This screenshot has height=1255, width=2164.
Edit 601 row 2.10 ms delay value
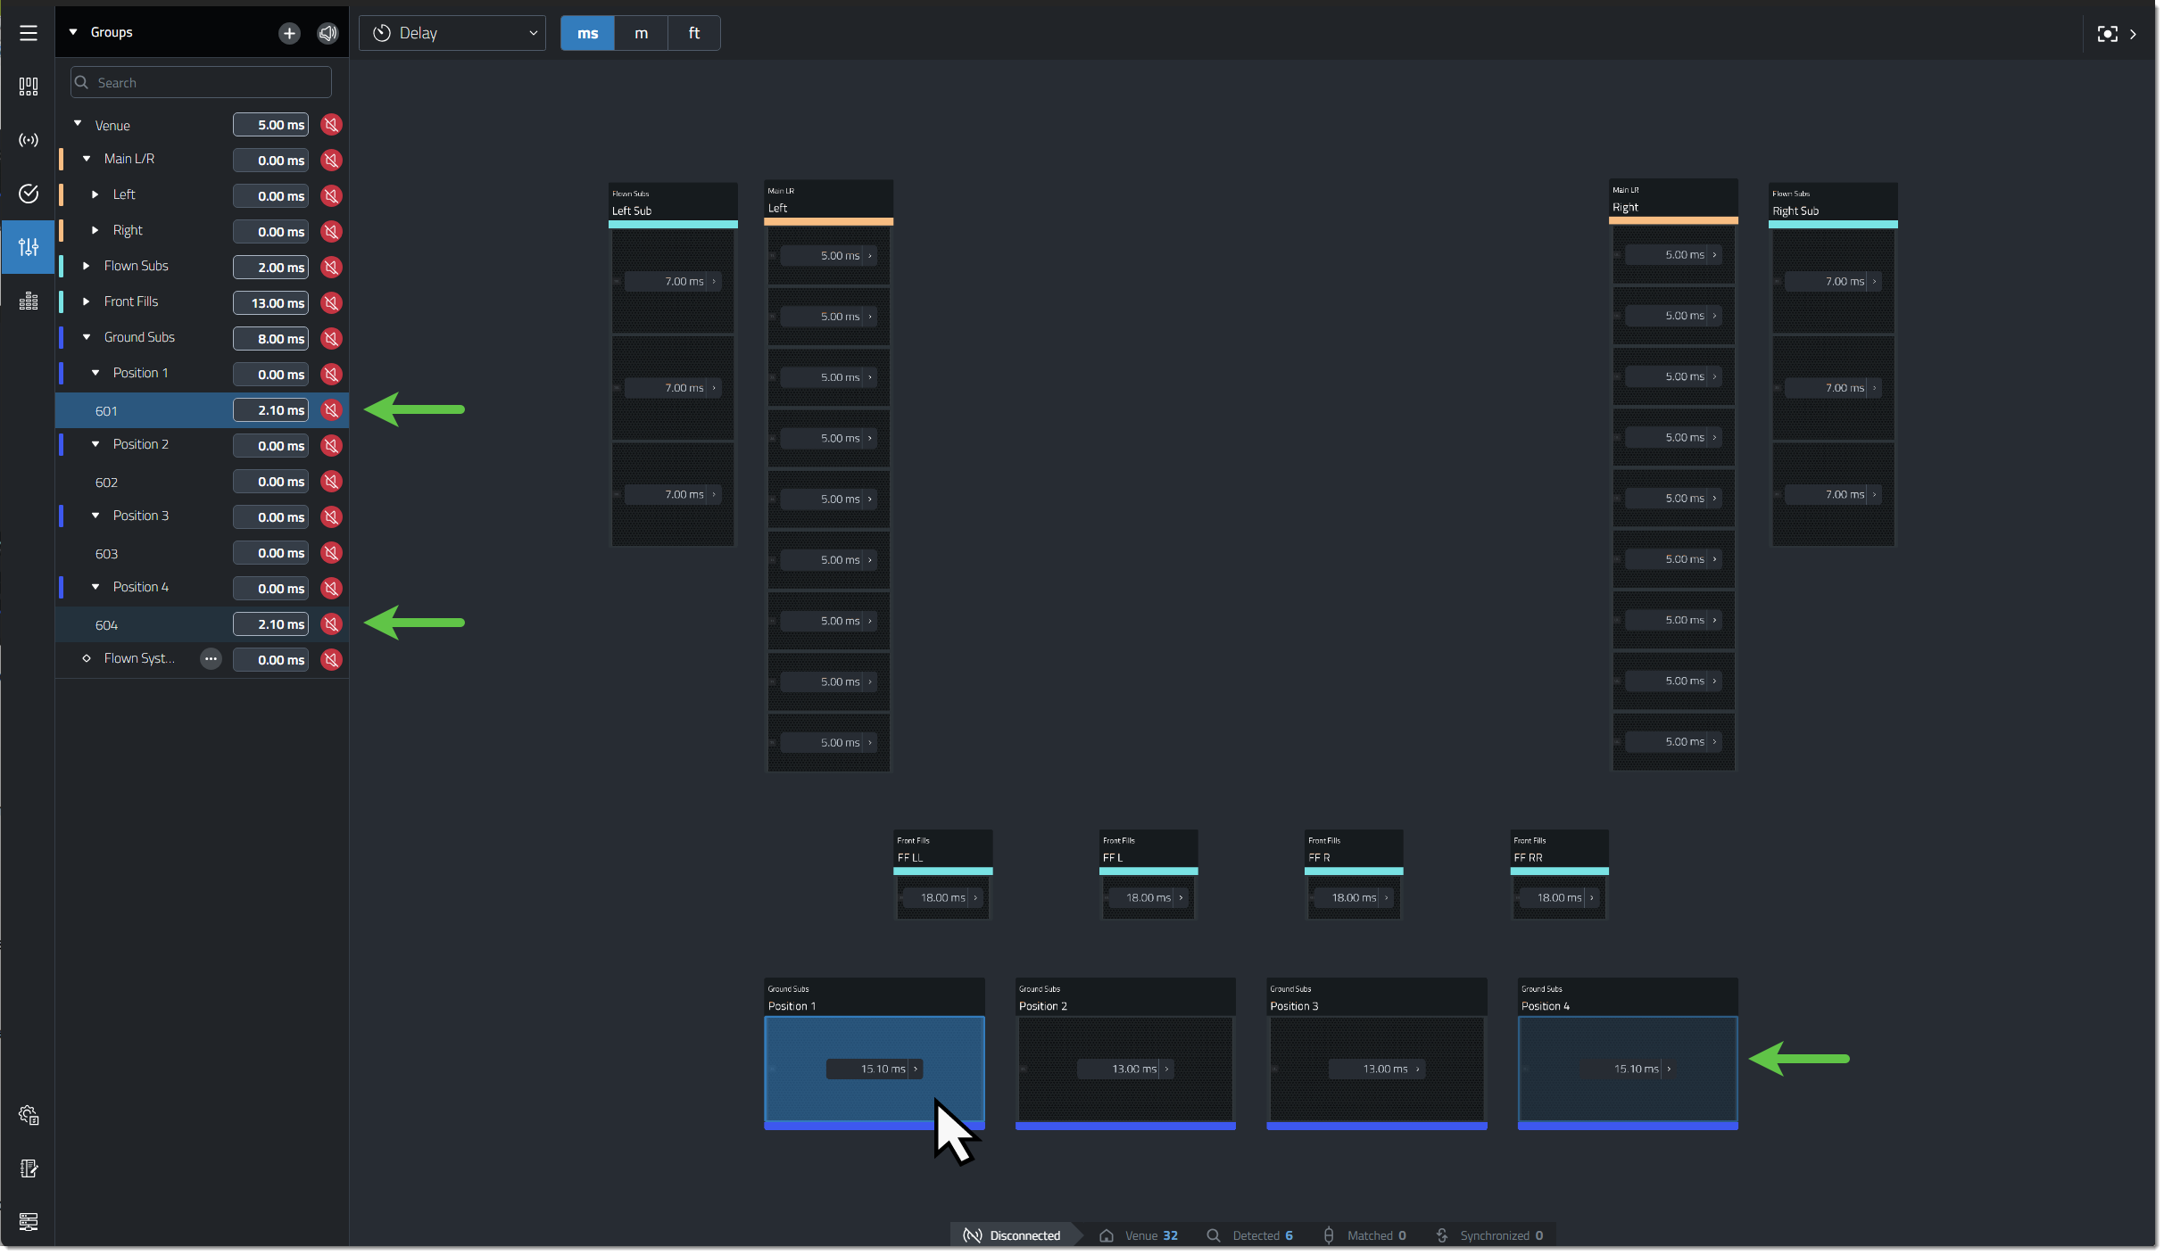pyautogui.click(x=270, y=410)
